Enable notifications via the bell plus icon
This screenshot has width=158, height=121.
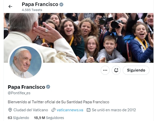tap(116, 70)
